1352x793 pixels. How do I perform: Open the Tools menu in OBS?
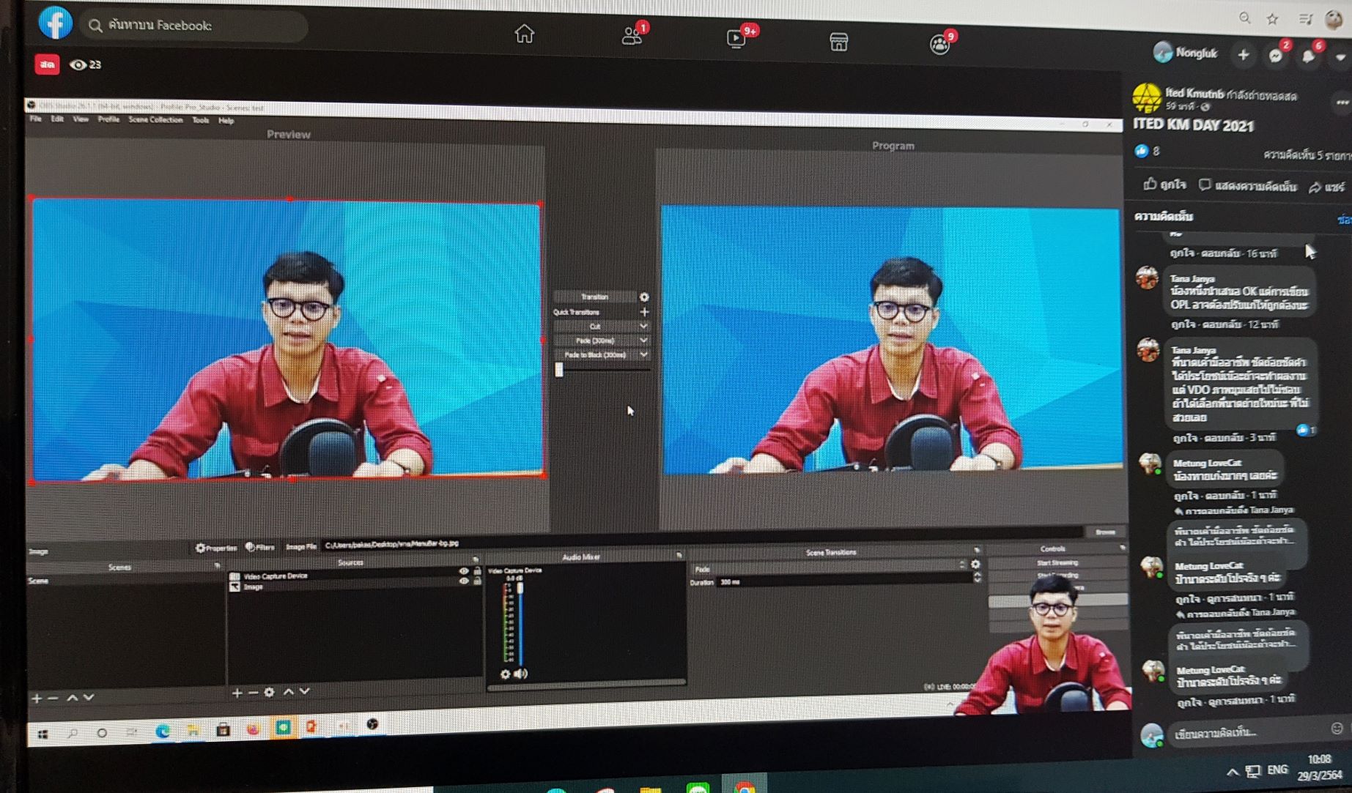(201, 120)
